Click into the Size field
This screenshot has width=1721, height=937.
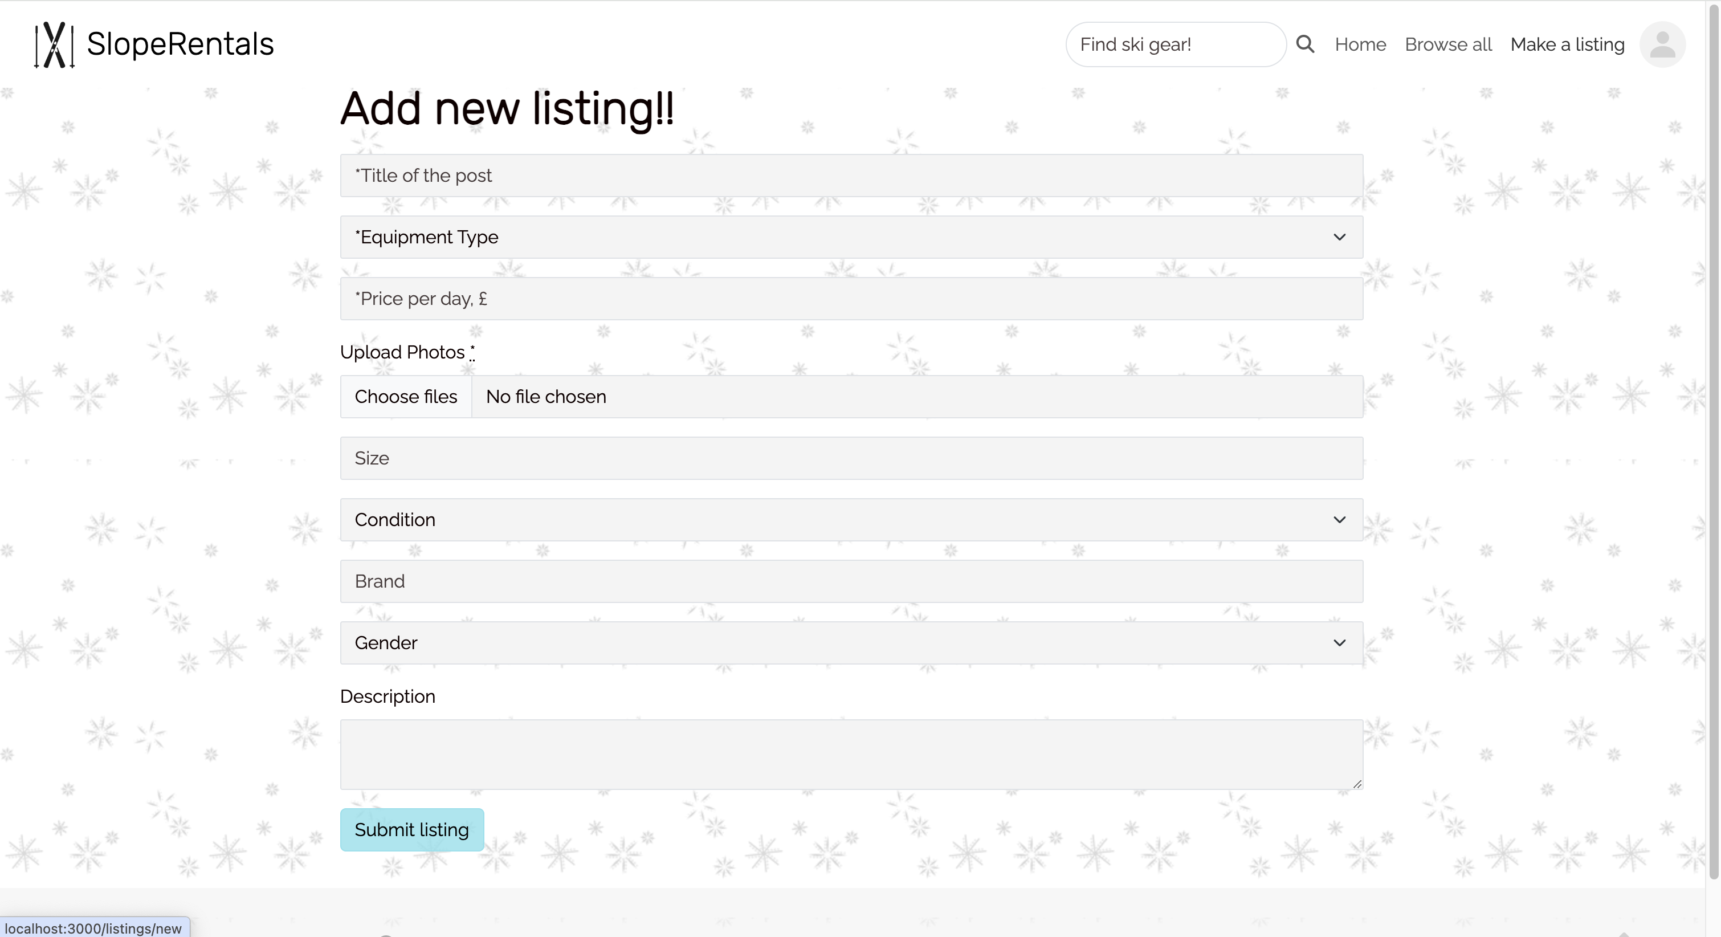click(x=850, y=458)
